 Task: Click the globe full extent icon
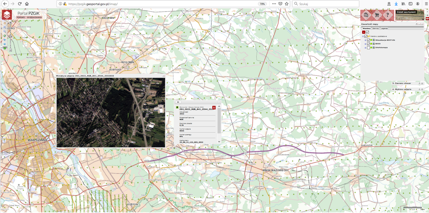click(5, 35)
